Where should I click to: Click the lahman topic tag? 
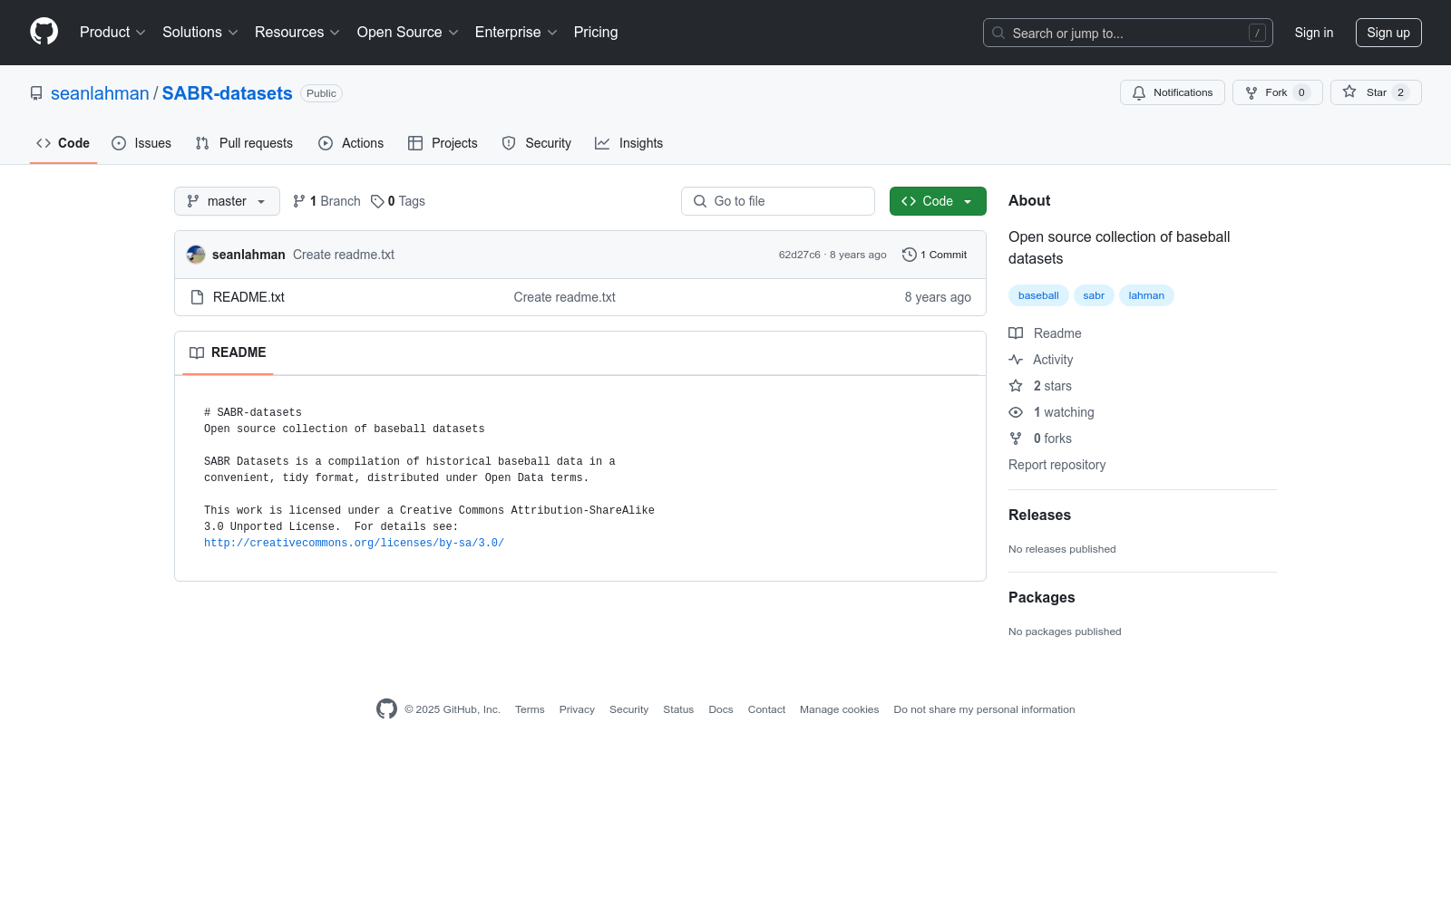pyautogui.click(x=1146, y=295)
